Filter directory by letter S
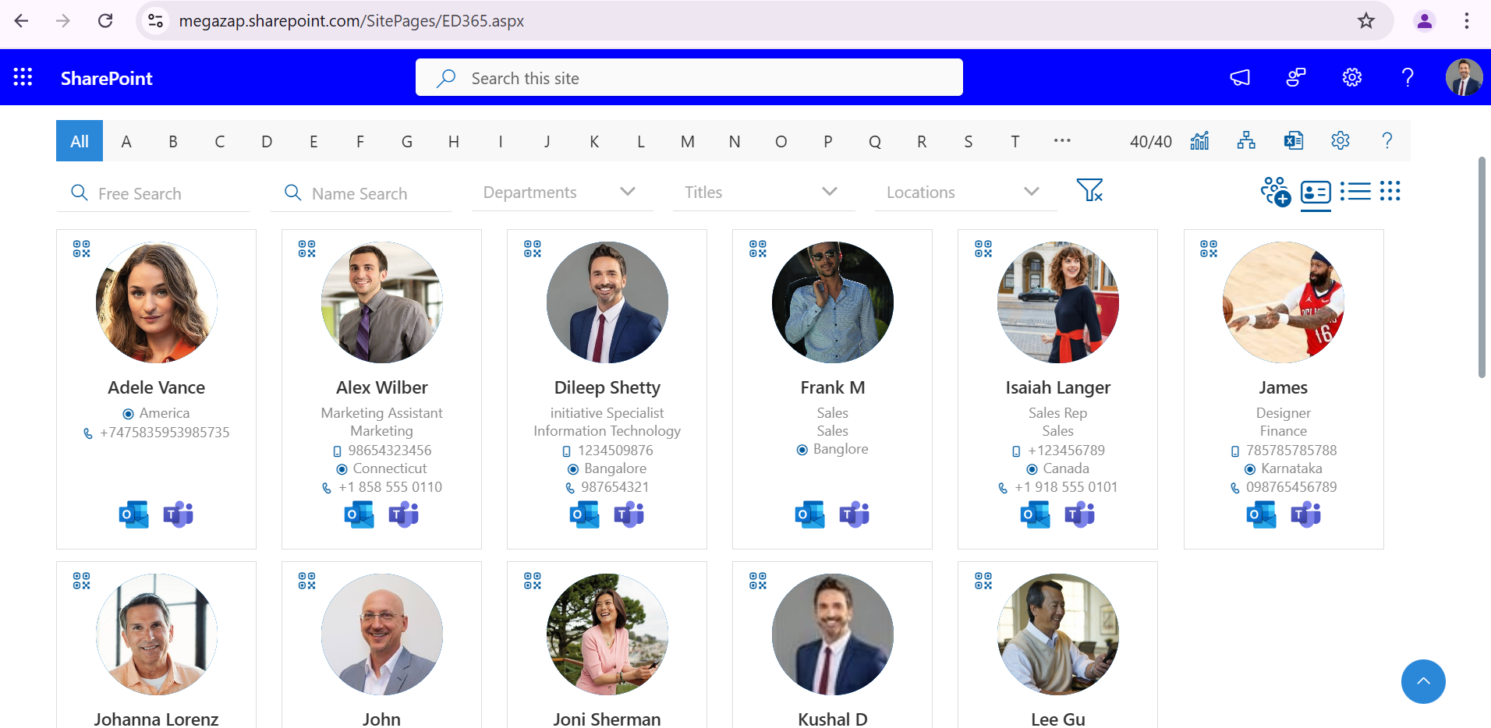The height and width of the screenshot is (728, 1491). point(969,141)
